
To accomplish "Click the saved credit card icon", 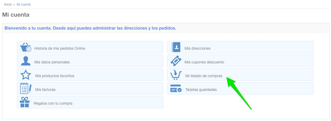I will 176,89.
